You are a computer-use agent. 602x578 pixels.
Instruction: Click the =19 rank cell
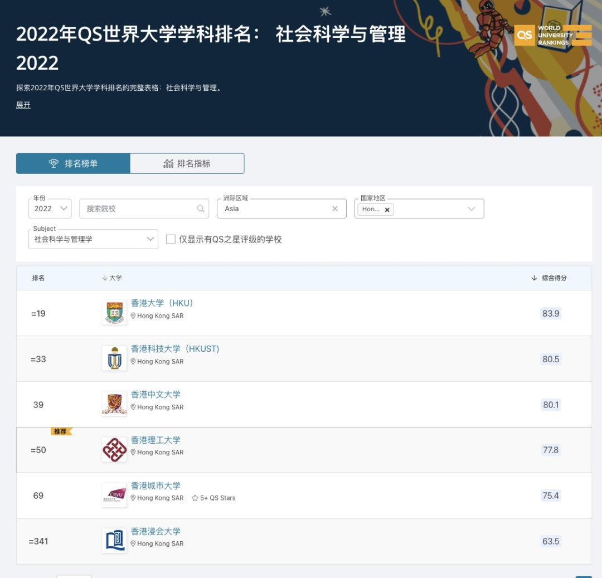pyautogui.click(x=38, y=314)
